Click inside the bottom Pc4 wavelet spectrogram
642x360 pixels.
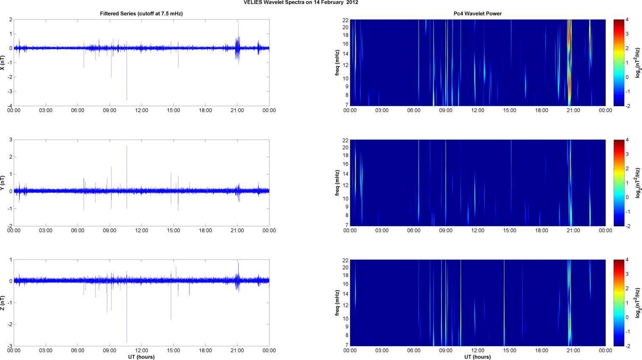(478, 303)
